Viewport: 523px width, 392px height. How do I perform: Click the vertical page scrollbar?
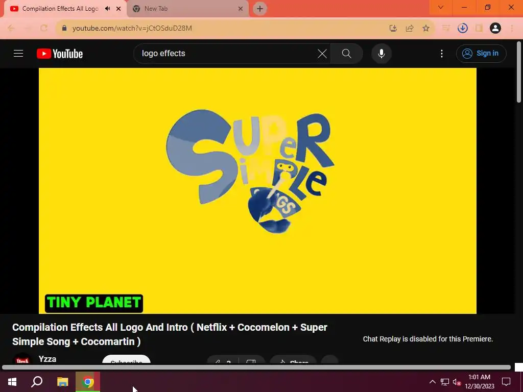519,72
